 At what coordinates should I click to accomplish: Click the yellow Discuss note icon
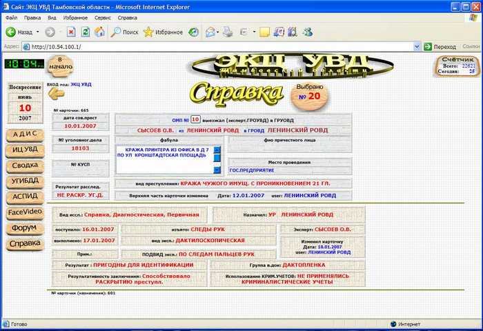point(264,32)
